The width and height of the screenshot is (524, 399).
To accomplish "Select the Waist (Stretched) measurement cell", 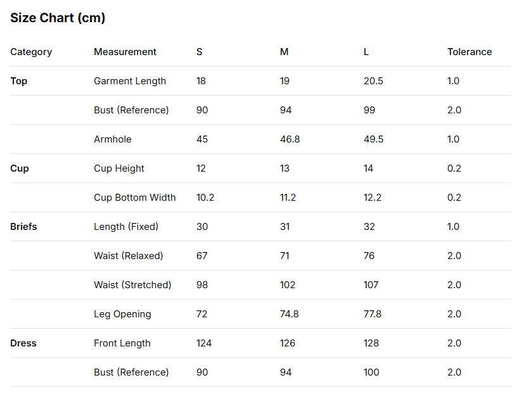I will [x=132, y=285].
